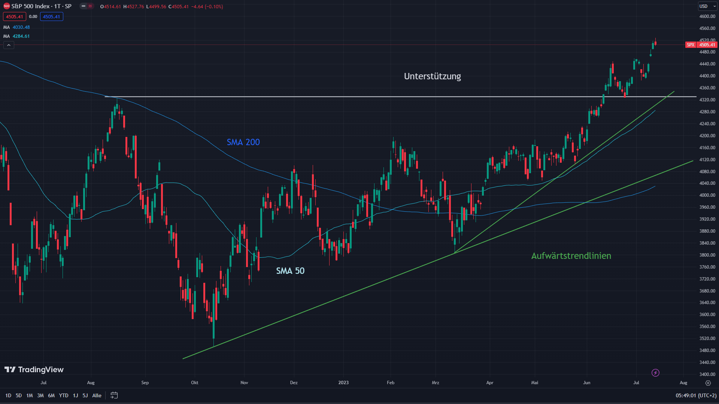Click the change value −4.64 (−0.10%)
This screenshot has height=404, width=719.
pos(207,7)
